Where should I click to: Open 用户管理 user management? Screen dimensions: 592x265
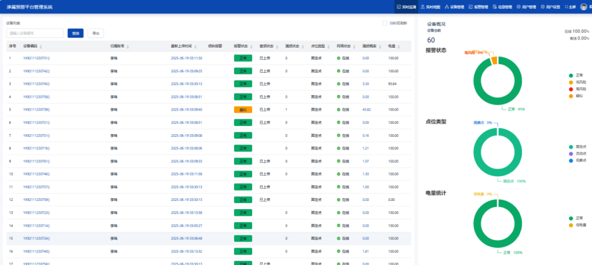pyautogui.click(x=526, y=7)
